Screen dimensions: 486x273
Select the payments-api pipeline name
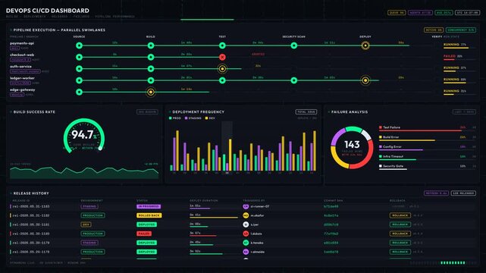[x=22, y=43]
